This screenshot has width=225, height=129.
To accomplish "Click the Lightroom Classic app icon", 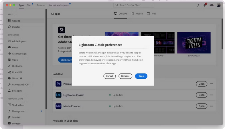I will pos(59,95).
